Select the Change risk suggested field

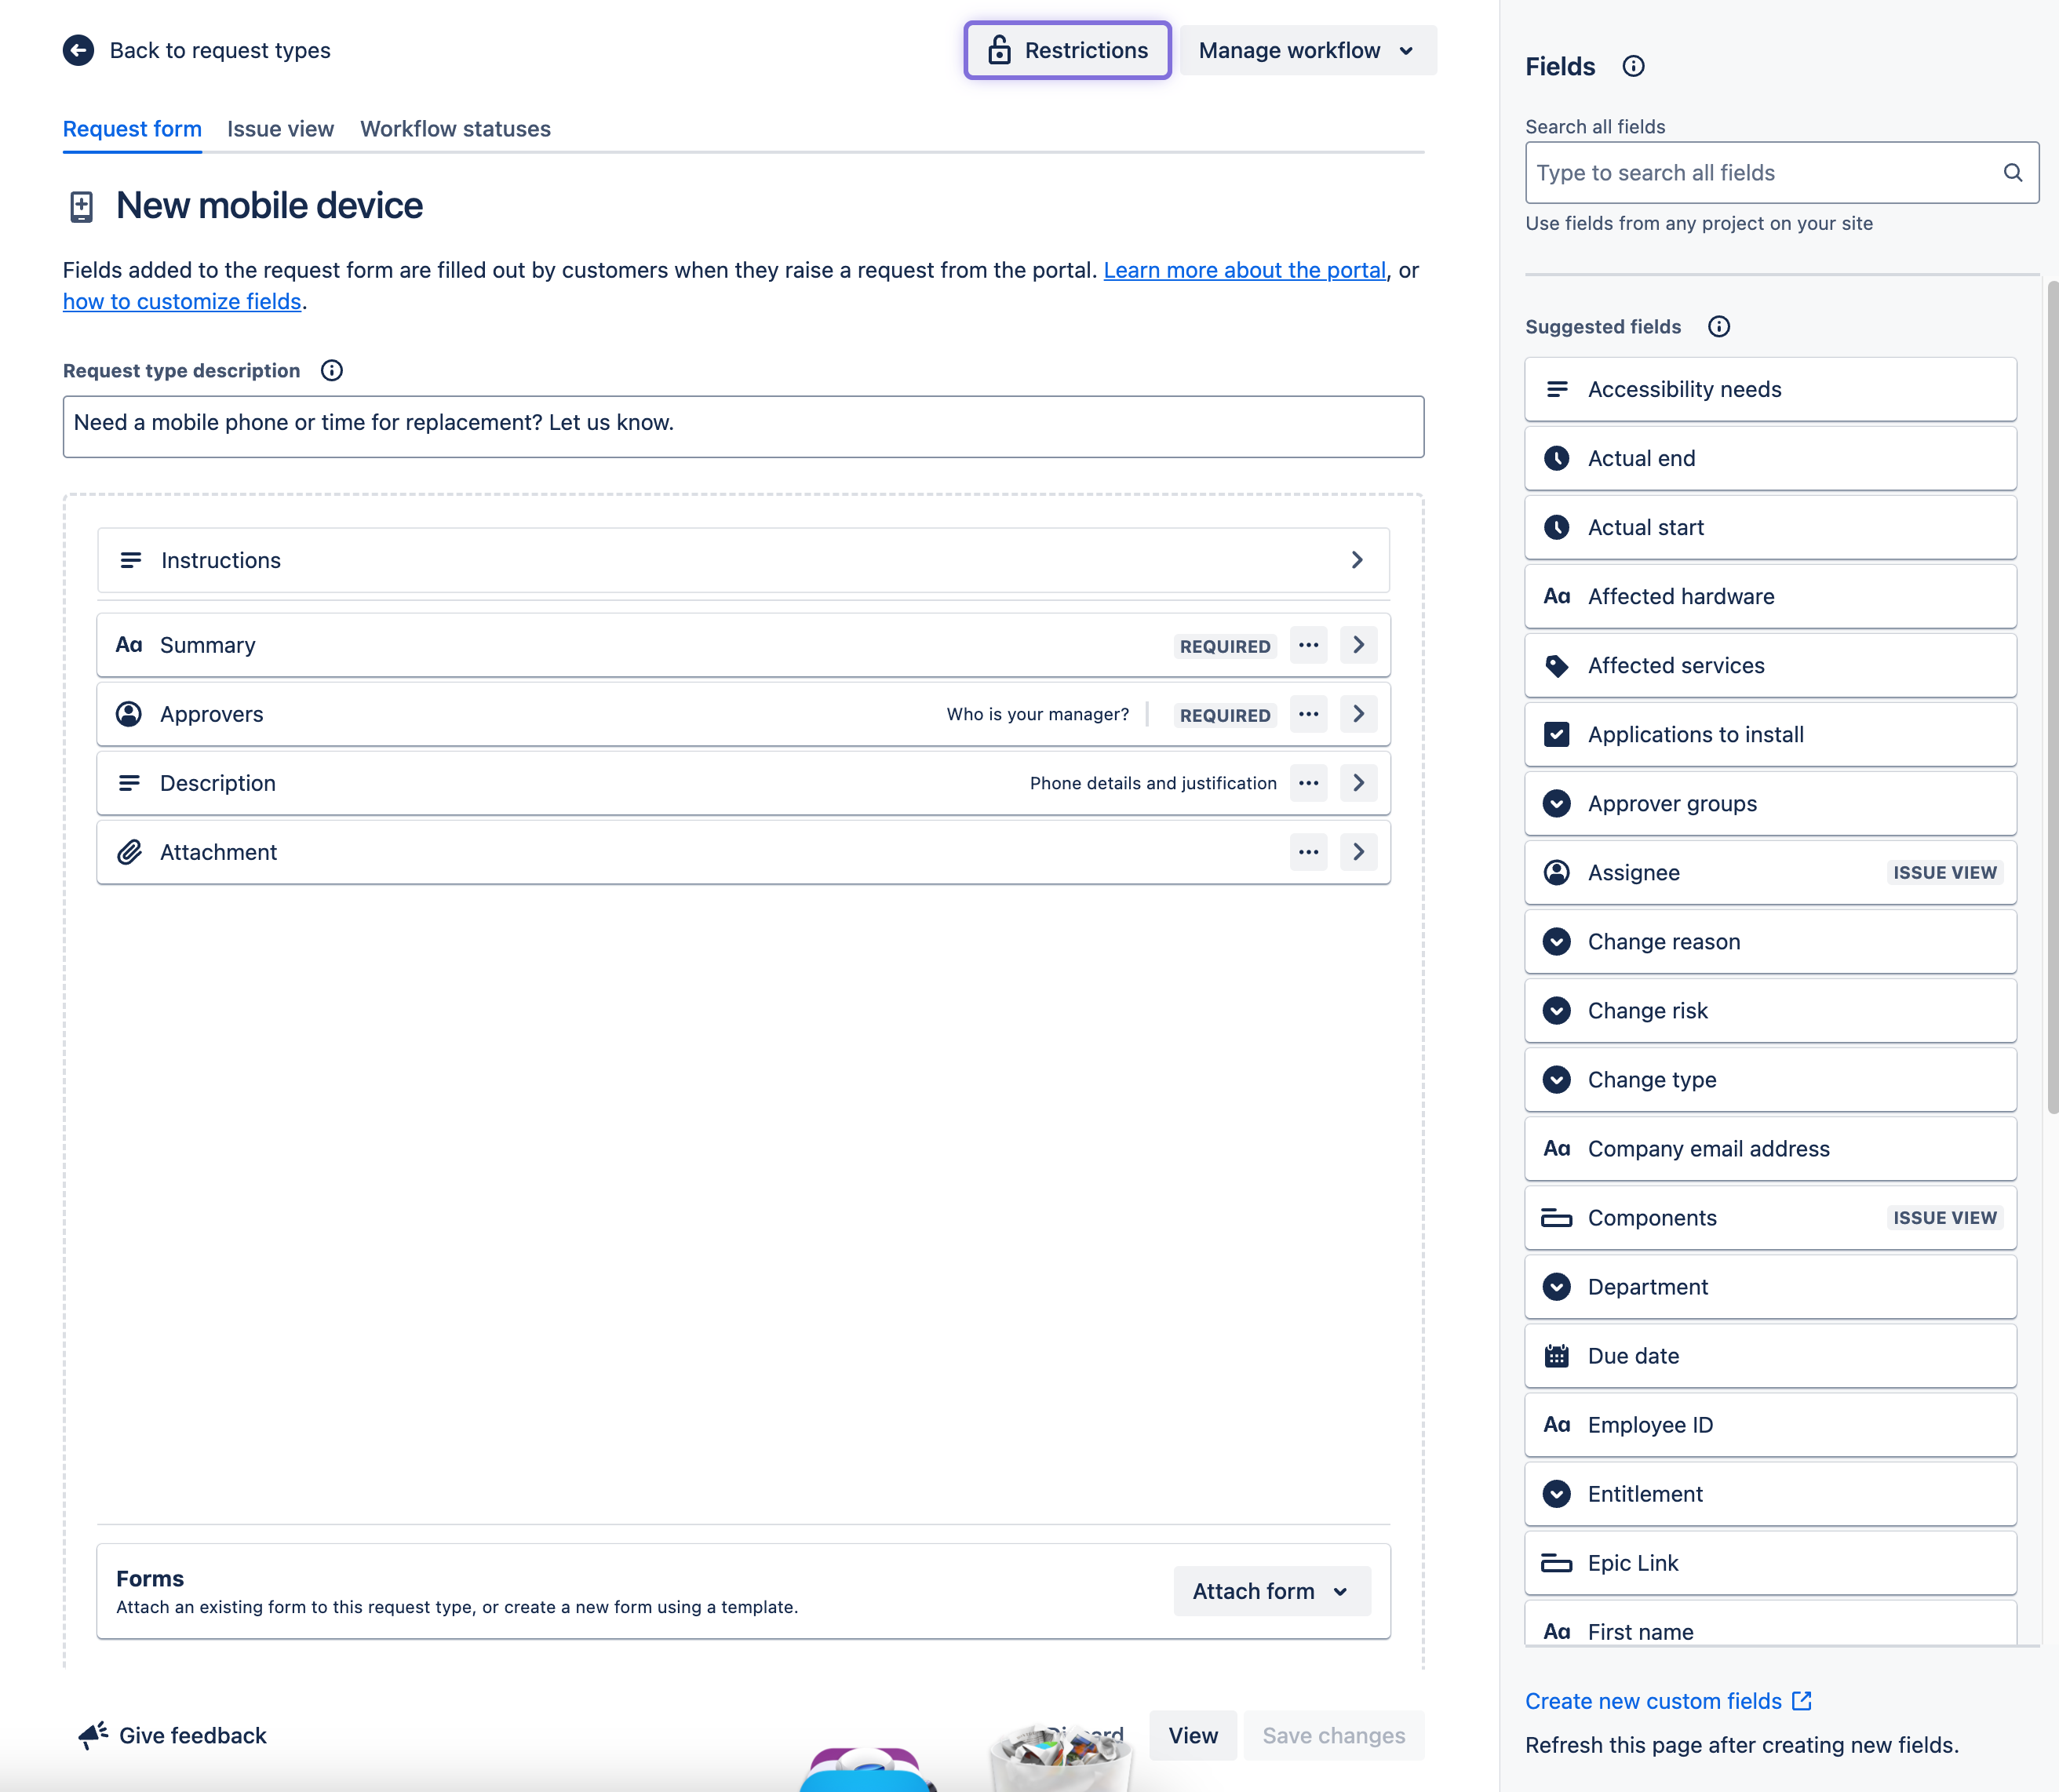pyautogui.click(x=1770, y=1011)
